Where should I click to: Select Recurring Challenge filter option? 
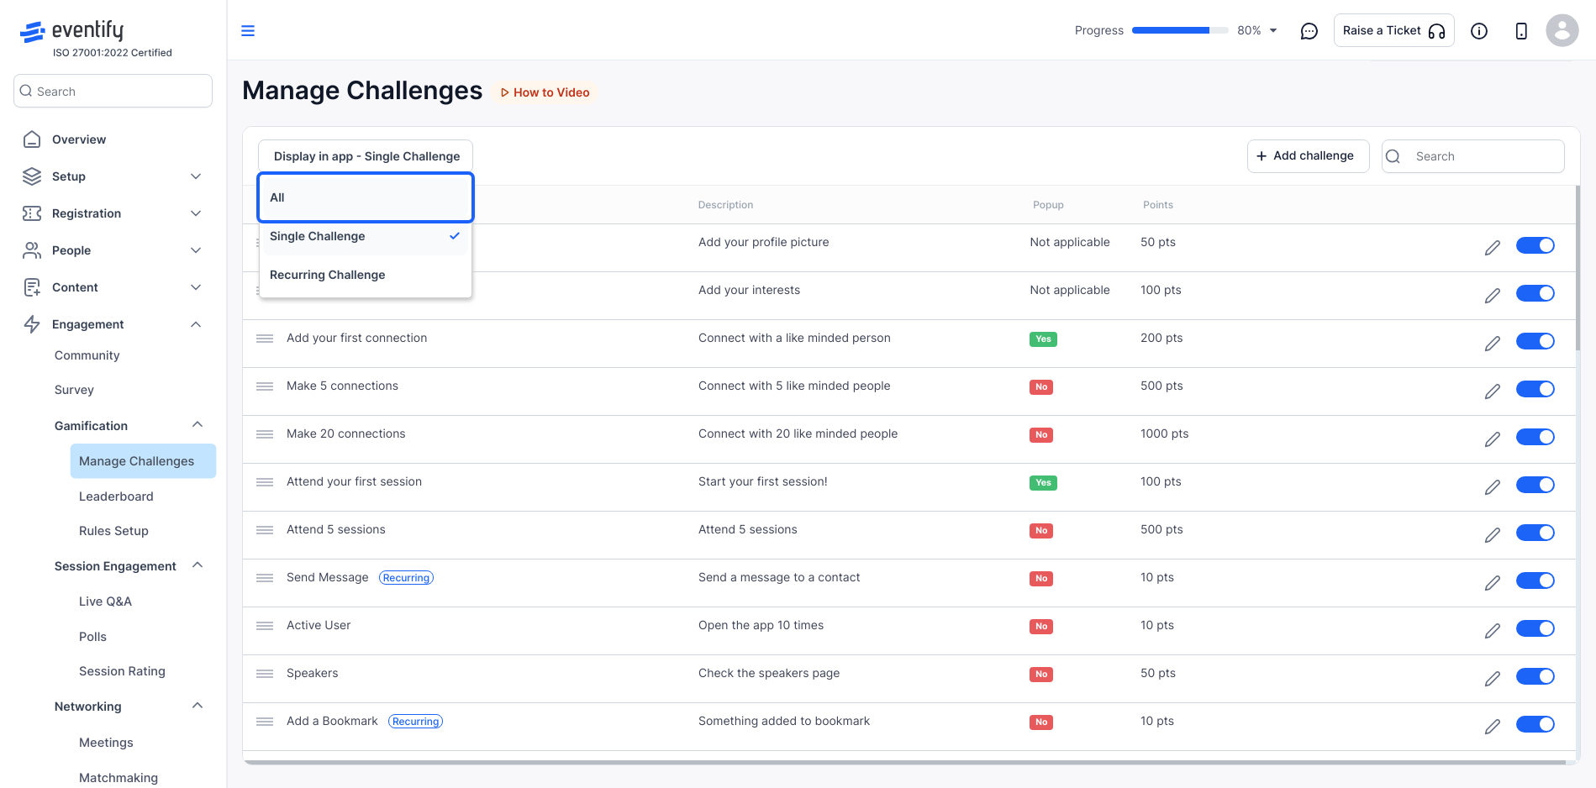[366, 275]
